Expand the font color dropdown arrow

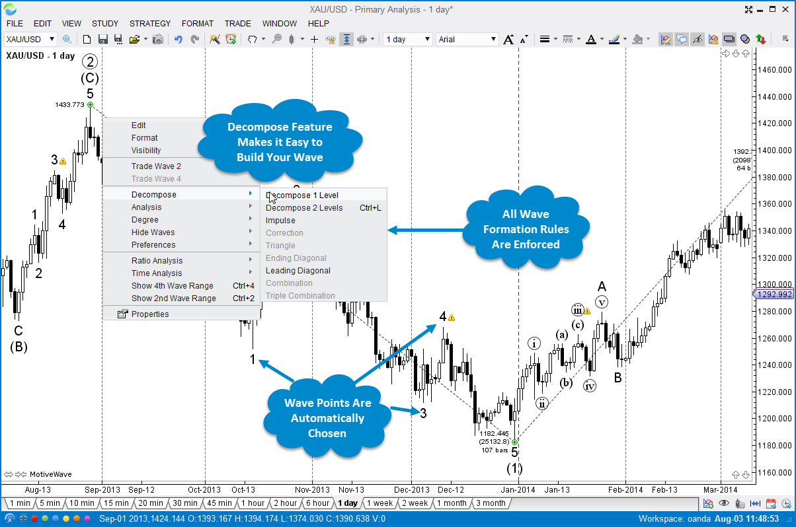pos(601,40)
